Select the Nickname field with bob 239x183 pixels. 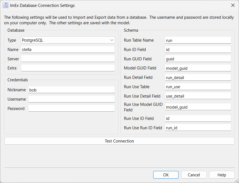[72, 90]
